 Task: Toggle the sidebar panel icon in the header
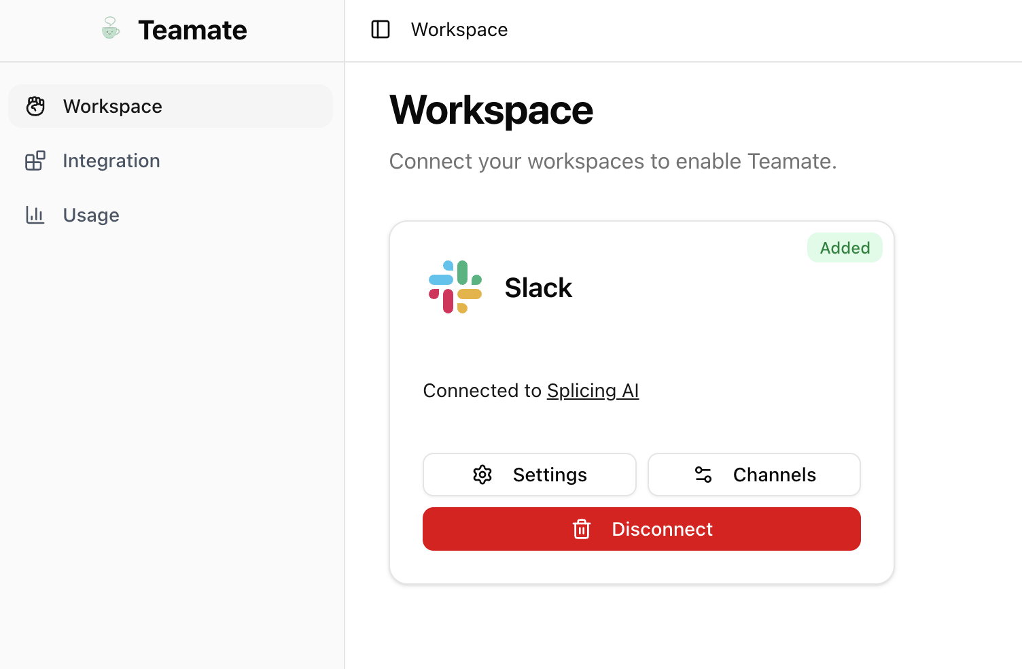(381, 29)
